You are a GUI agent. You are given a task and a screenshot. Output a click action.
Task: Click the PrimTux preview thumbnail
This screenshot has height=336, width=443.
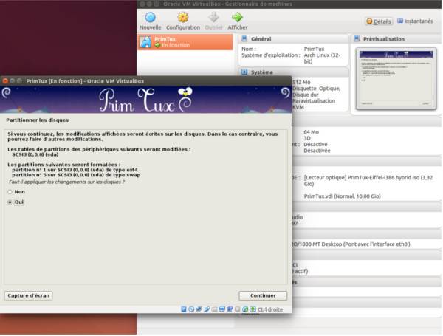(x=396, y=79)
